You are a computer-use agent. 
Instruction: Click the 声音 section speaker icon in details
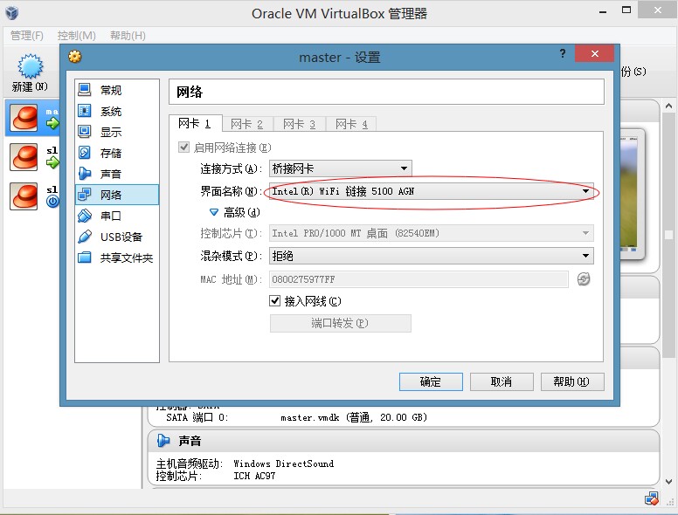click(163, 441)
